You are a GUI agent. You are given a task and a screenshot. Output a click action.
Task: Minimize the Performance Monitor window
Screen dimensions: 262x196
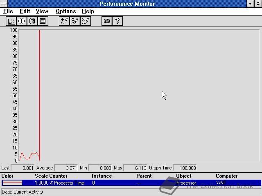point(250,4)
